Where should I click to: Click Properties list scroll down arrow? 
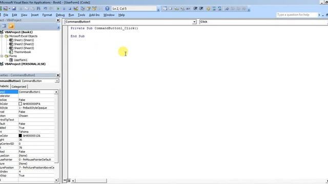(x=56, y=180)
